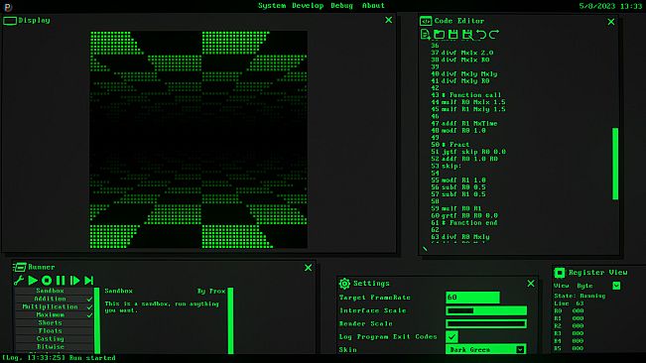The image size is (646, 363).
Task: Select the Multiplication level
Action: [54, 306]
